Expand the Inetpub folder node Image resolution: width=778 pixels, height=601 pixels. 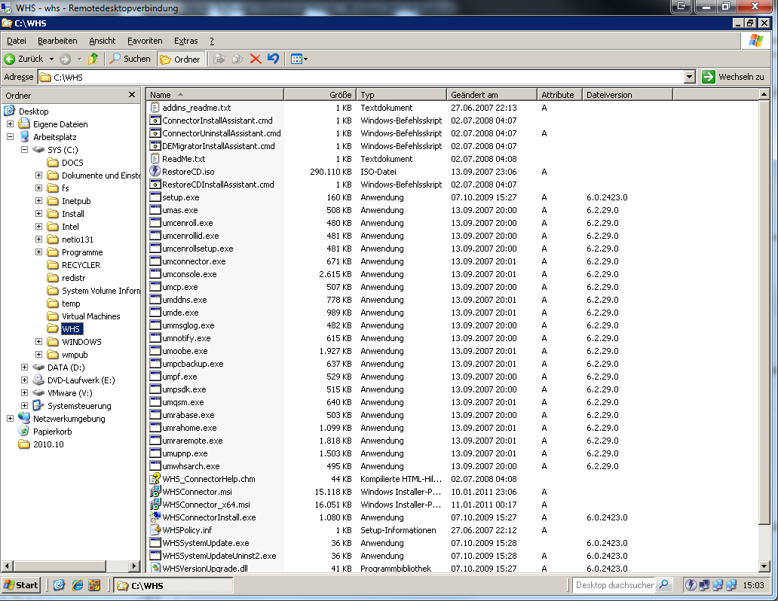click(x=38, y=201)
